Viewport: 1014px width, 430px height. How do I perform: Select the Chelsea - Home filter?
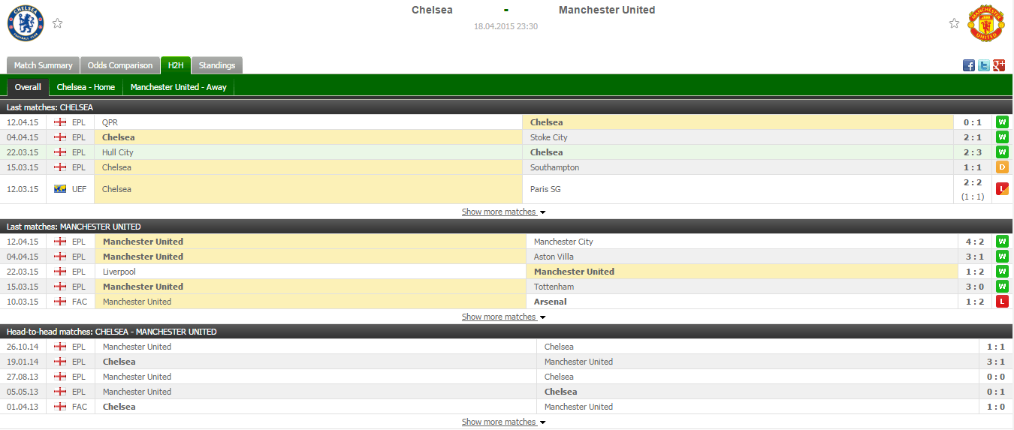86,87
